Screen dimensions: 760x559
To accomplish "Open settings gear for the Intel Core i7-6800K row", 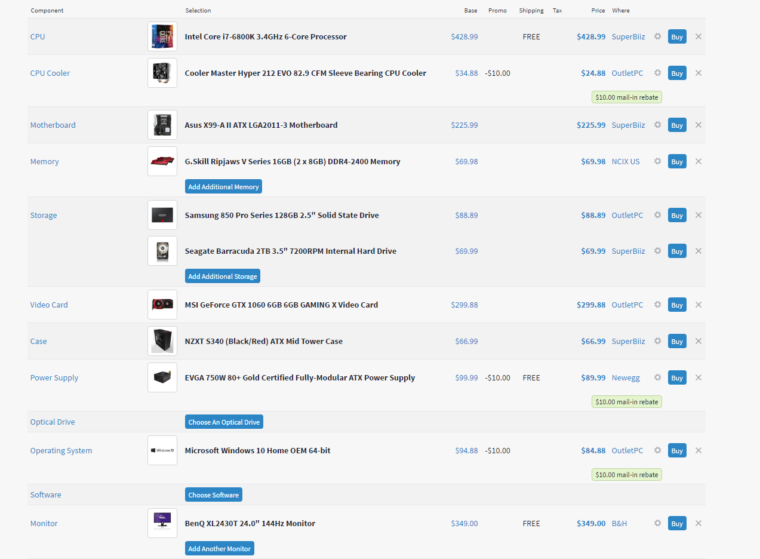I will [657, 36].
